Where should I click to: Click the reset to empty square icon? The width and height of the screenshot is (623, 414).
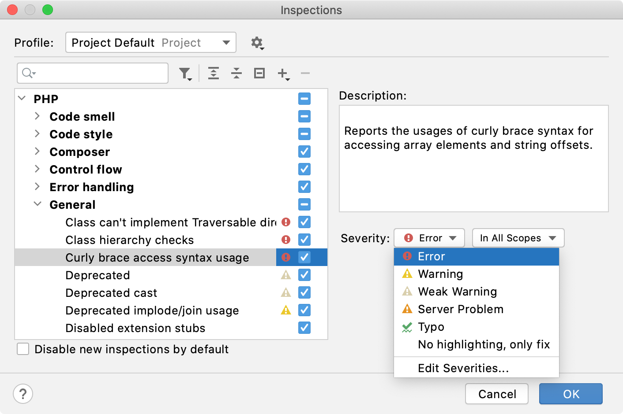(259, 73)
